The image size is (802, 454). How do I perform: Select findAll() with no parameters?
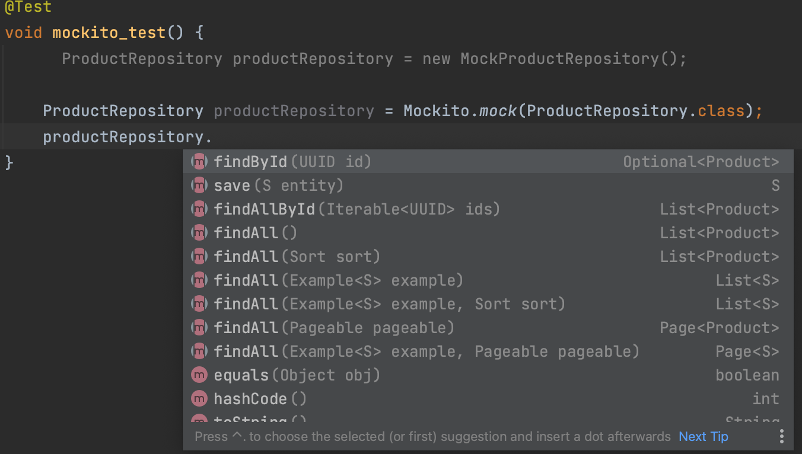[x=488, y=233]
